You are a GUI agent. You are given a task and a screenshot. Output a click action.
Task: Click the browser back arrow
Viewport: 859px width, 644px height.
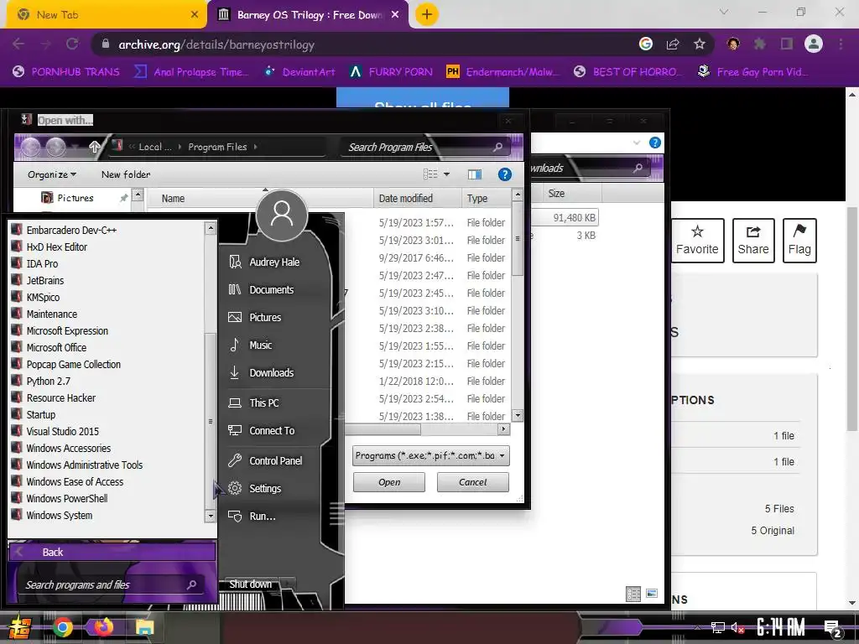[18, 44]
